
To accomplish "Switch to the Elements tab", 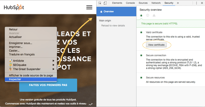I will pos(117,3).
